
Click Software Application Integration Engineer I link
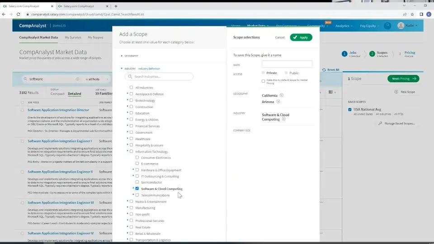(60, 141)
